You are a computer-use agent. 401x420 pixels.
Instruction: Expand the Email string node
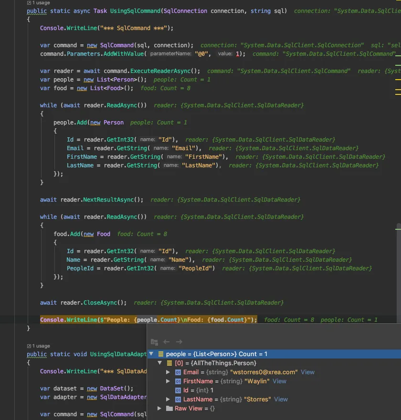click(168, 372)
